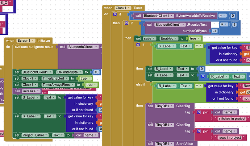250x146 pixels.
Task: Open mutator gear on if block beside ReceiveText
Action: [x=126, y=23]
